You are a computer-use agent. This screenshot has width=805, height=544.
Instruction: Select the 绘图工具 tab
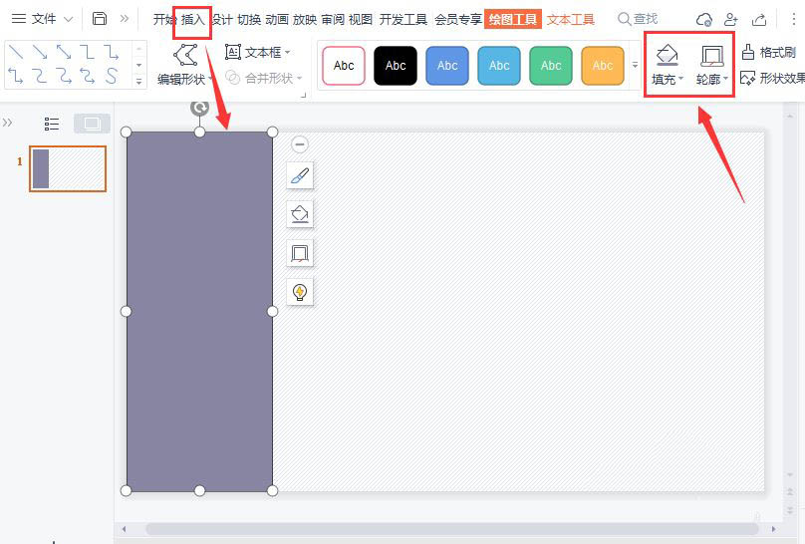(x=512, y=20)
